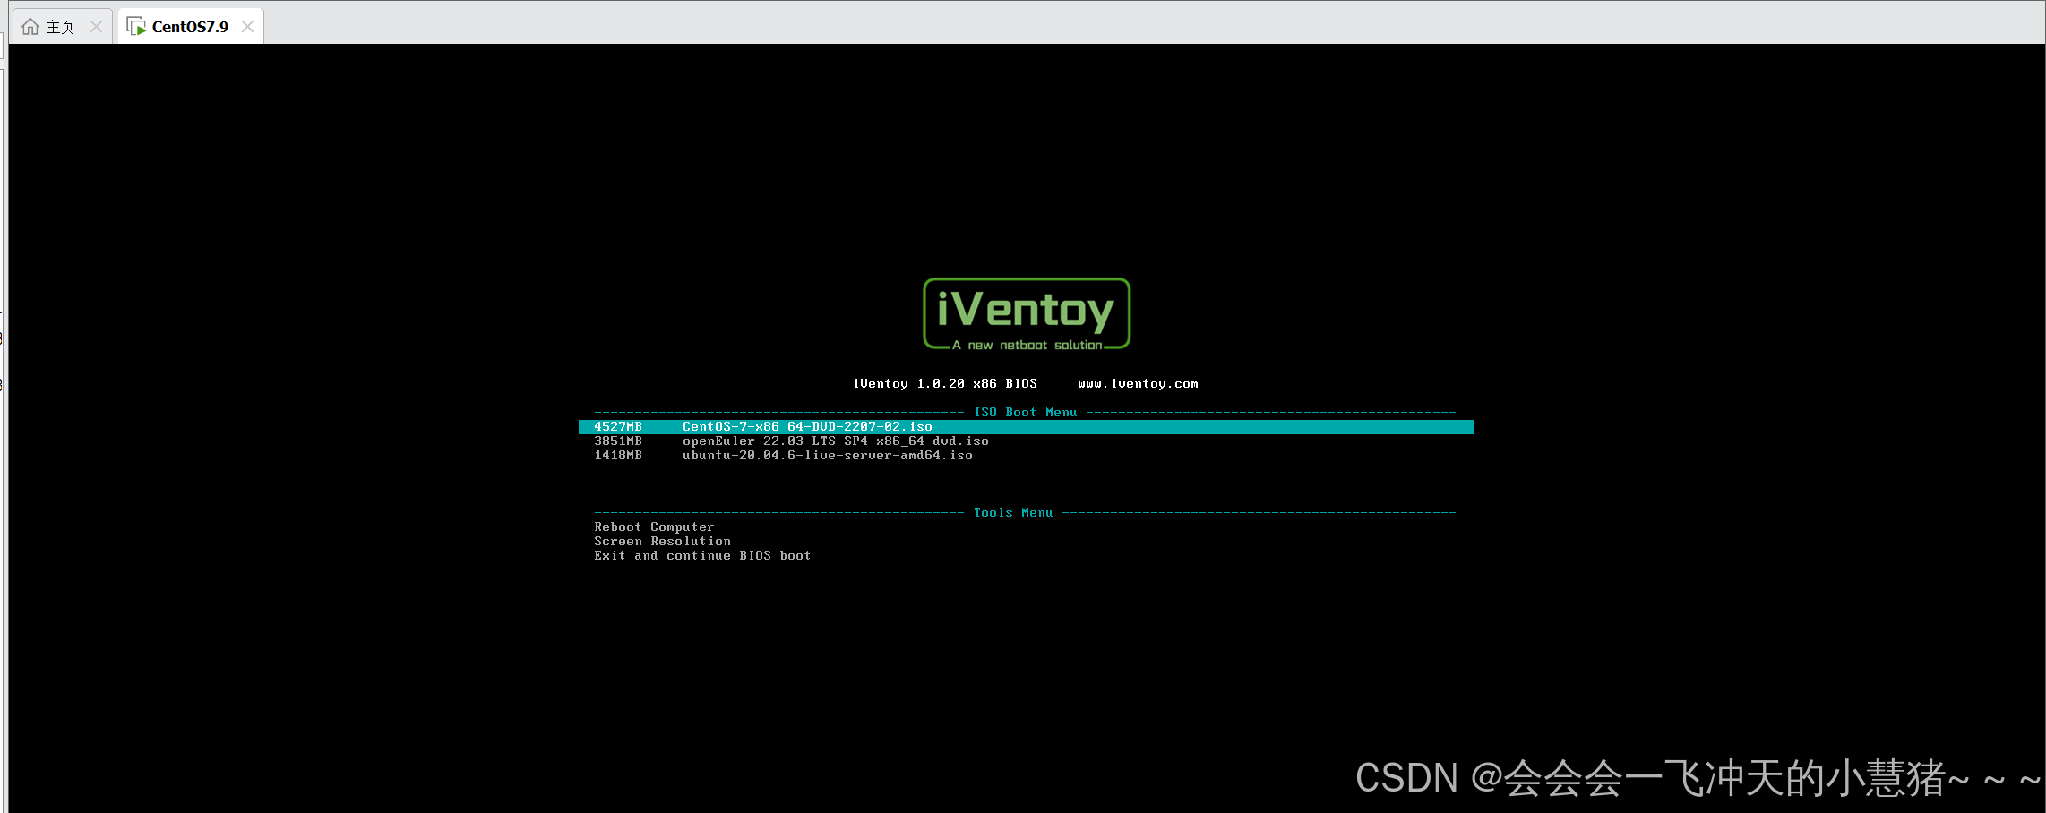Select CentOS-7-x86_64-DVD-2207-02.iso boot entry
Image resolution: width=2046 pixels, height=813 pixels.
coord(1026,427)
